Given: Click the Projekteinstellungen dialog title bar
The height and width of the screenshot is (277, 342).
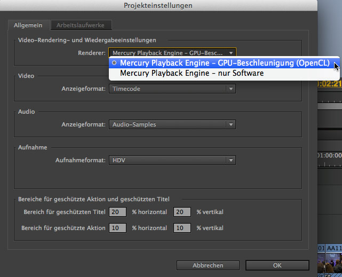Looking at the screenshot, I should (158, 5).
